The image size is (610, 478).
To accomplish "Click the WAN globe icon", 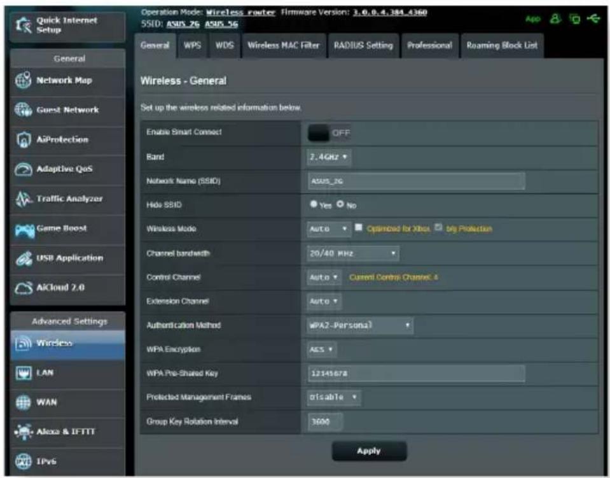I will point(24,402).
